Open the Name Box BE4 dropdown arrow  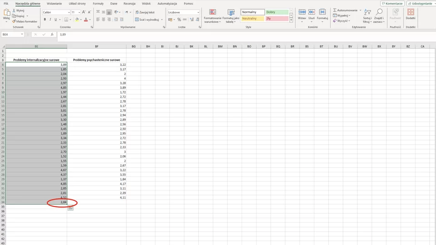pos(22,34)
